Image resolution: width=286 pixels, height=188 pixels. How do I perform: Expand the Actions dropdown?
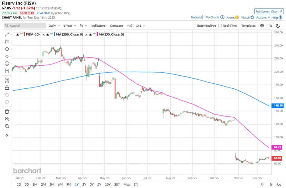click(263, 18)
